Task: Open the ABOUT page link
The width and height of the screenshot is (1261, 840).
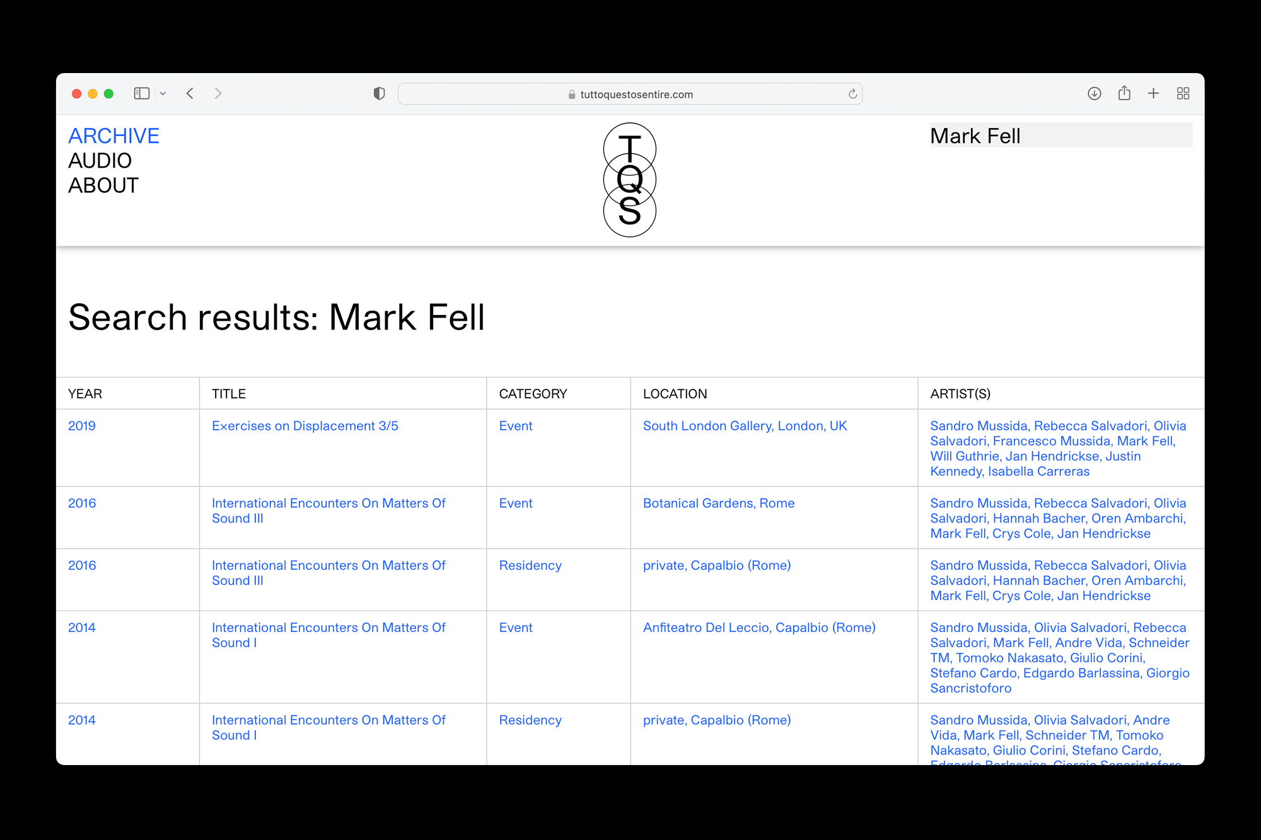Action: point(103,185)
